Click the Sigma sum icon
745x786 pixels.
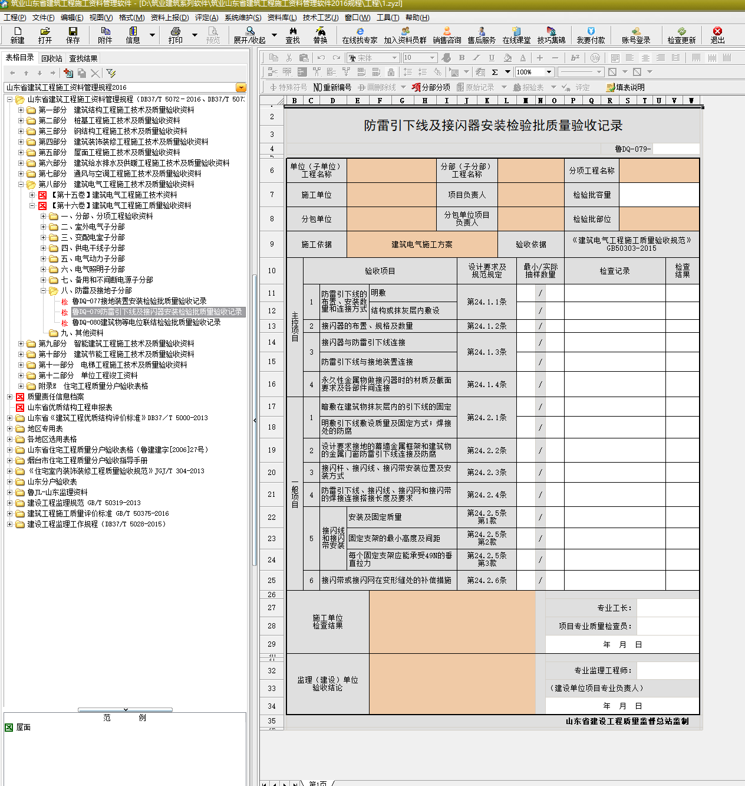(495, 72)
